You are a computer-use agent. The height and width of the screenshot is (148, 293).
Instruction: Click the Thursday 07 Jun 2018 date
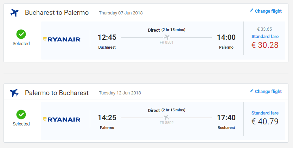tap(121, 13)
